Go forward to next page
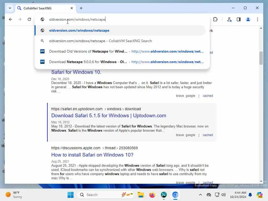The image size is (268, 201). 20,19
